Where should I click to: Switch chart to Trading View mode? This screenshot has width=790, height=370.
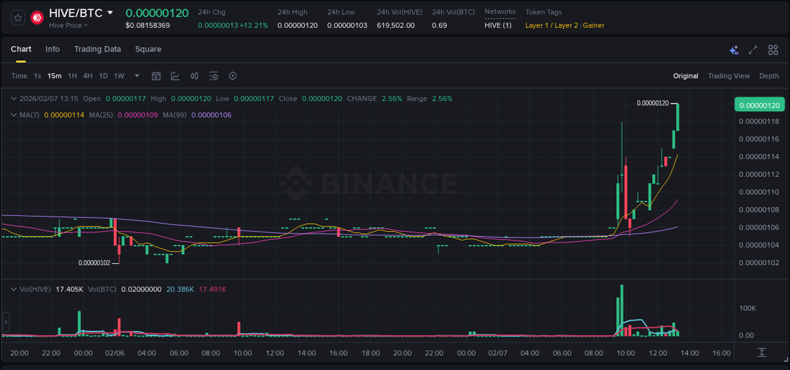point(729,76)
